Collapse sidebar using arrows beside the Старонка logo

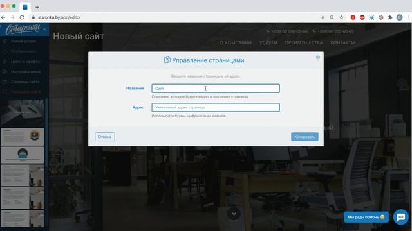click(44, 29)
